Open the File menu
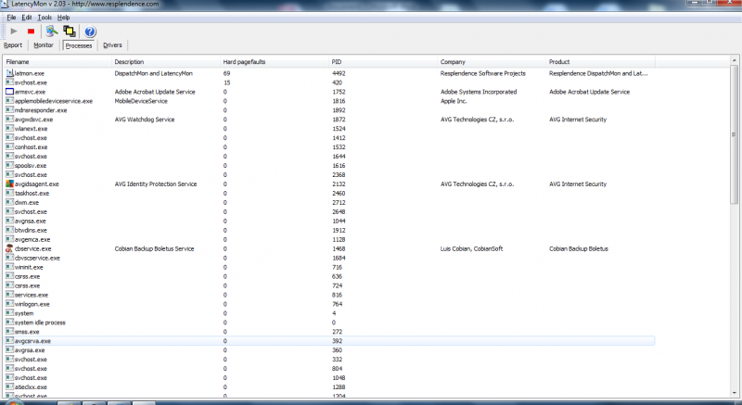The width and height of the screenshot is (742, 405). tap(11, 18)
